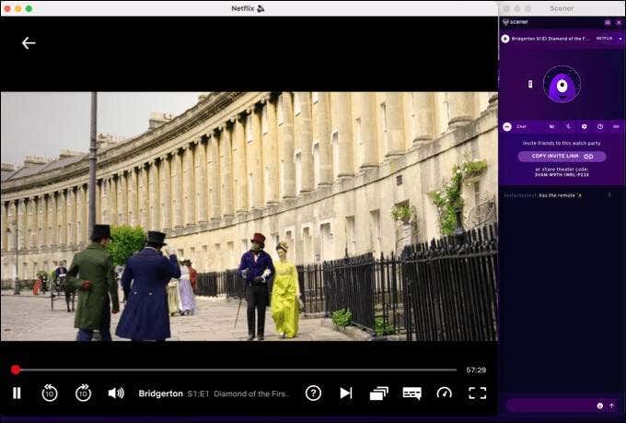Toggle the microphone in Scener
Image resolution: width=626 pixels, height=423 pixels.
pyautogui.click(x=568, y=127)
